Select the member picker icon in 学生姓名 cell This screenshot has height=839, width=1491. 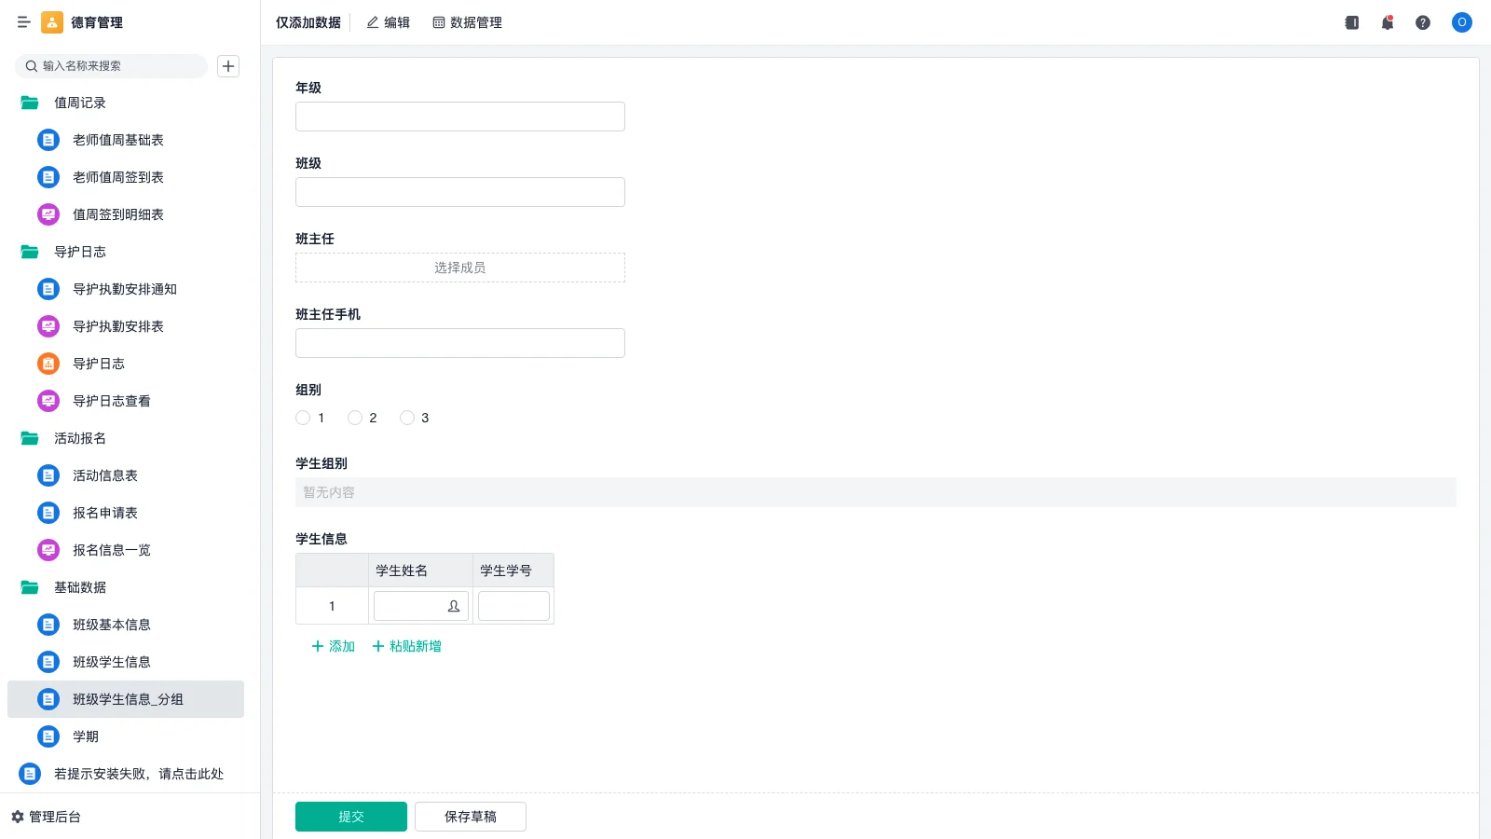pyautogui.click(x=454, y=606)
